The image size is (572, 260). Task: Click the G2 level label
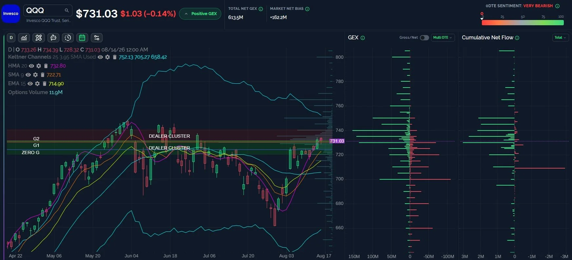(36, 139)
